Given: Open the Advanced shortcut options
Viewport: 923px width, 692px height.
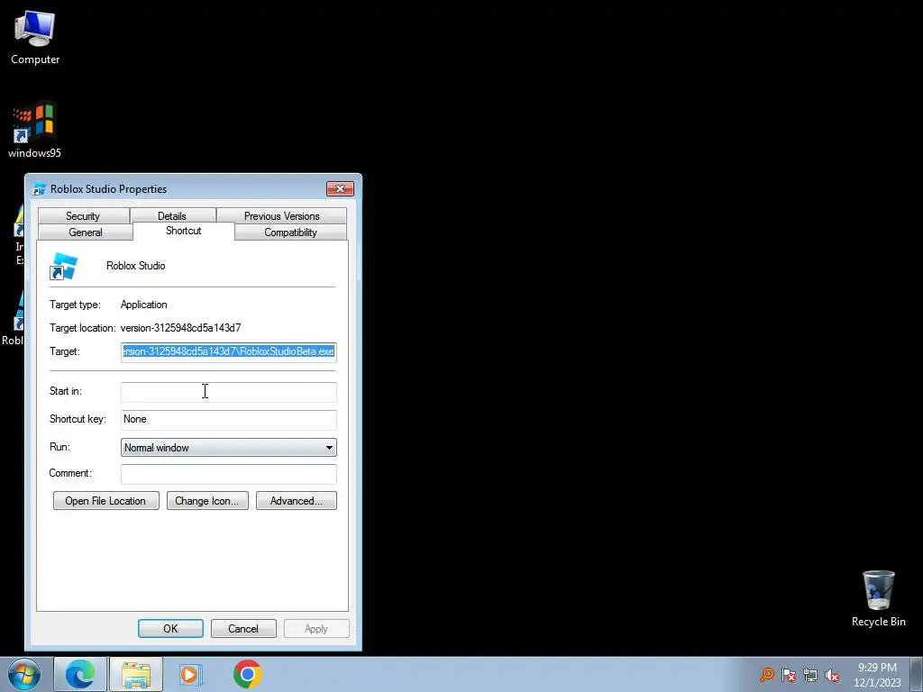Looking at the screenshot, I should (296, 501).
